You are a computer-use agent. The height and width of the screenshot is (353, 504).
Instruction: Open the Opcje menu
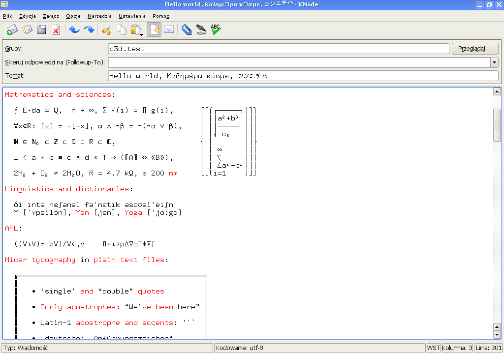[x=73, y=16]
